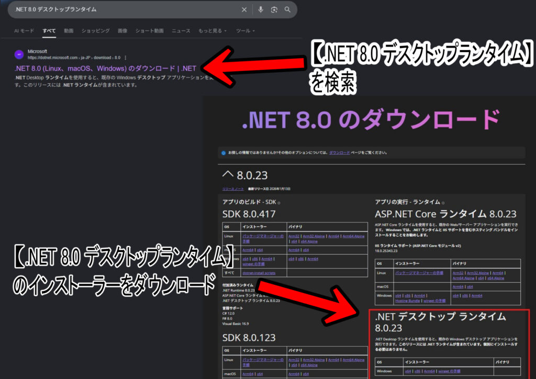Image resolution: width=536 pixels, height=379 pixels.
Task: Click the magnifying glass search icon
Action: tap(287, 9)
